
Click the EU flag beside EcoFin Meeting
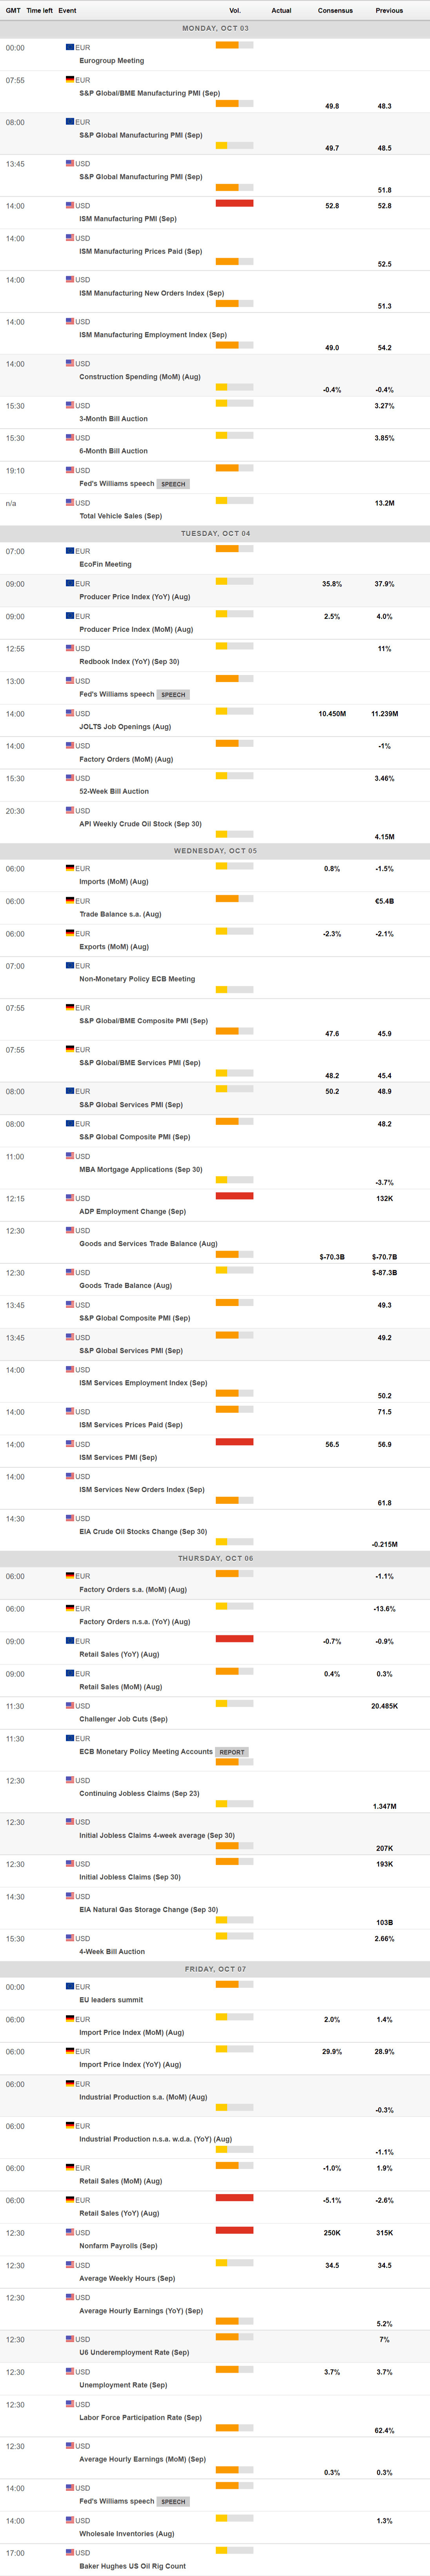[x=70, y=551]
